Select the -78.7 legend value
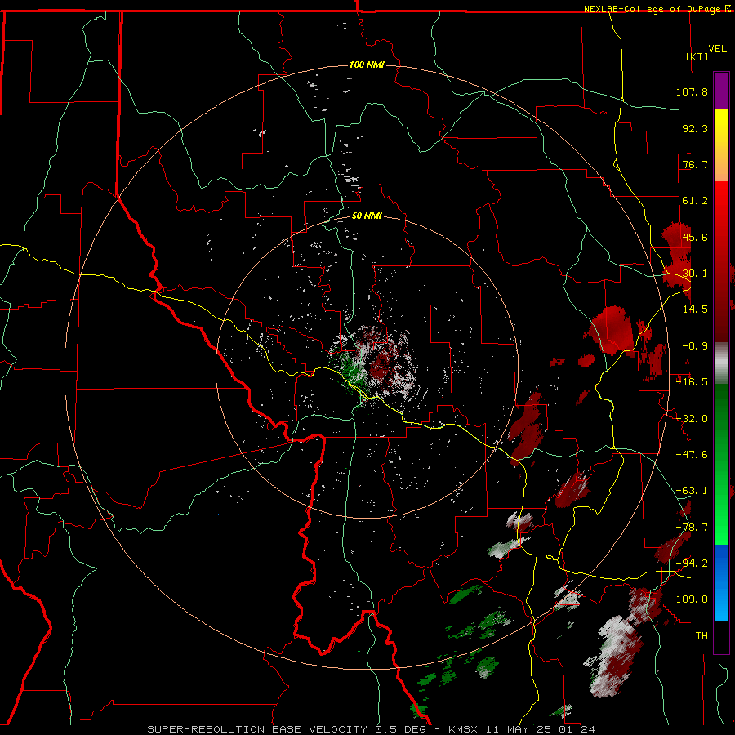The image size is (735, 735). tap(692, 528)
